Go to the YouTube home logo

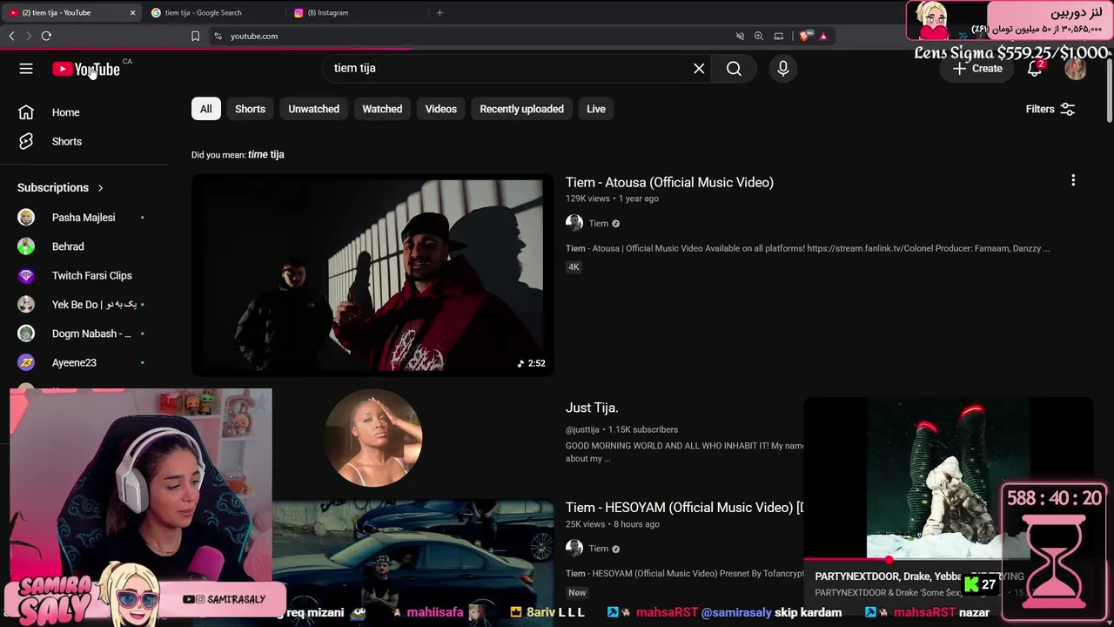click(x=86, y=69)
